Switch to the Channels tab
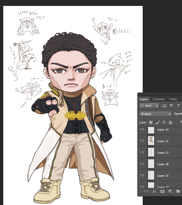 158,99
